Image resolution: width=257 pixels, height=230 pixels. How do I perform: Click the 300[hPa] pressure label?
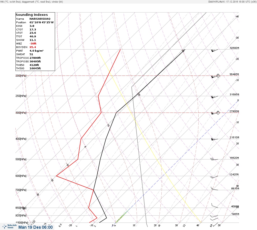point(21,113)
